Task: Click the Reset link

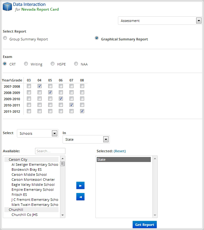Action: point(120,151)
